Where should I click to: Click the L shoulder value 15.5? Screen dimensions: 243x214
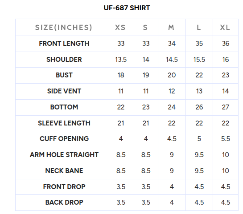coord(199,60)
